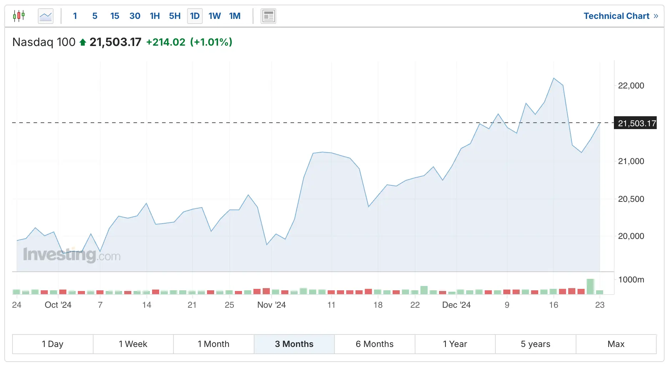Viewport: 671px width, 368px height.
Task: Click the +214.02 change value
Action: pyautogui.click(x=166, y=42)
